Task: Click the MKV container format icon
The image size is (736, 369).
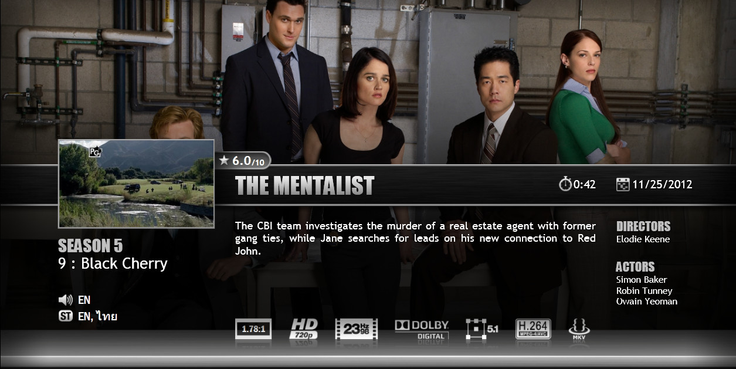Action: 579,330
